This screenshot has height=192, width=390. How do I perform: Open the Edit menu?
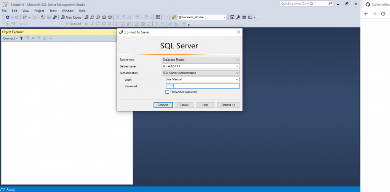tap(14, 11)
